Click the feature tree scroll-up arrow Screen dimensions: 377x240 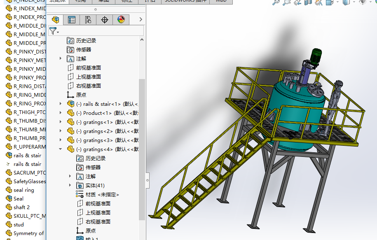[142, 40]
